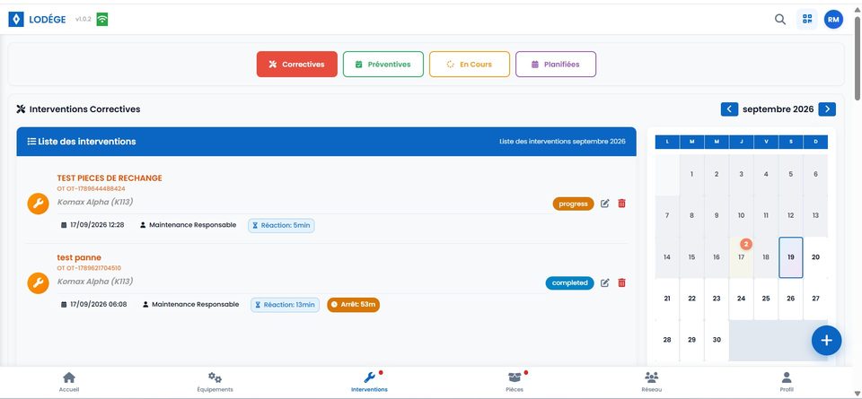Open the Profil tab
Screen dimensions: 862x399
point(787,382)
